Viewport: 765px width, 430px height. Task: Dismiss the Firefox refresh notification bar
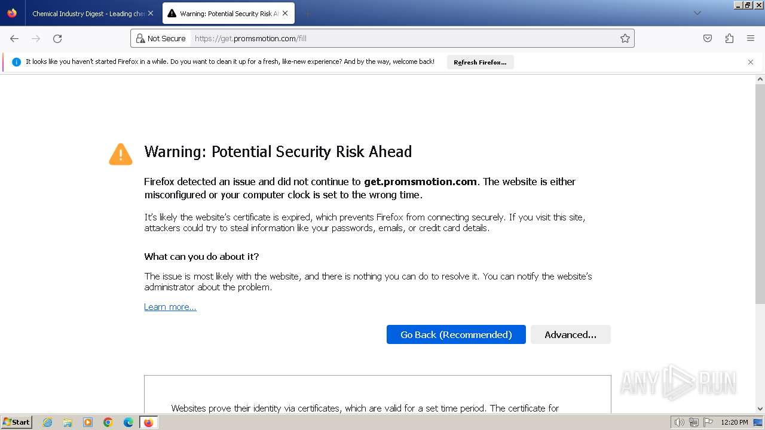click(751, 62)
